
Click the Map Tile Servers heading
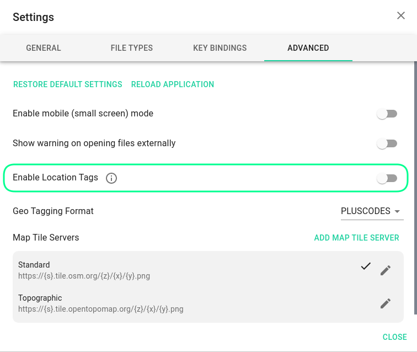click(46, 237)
